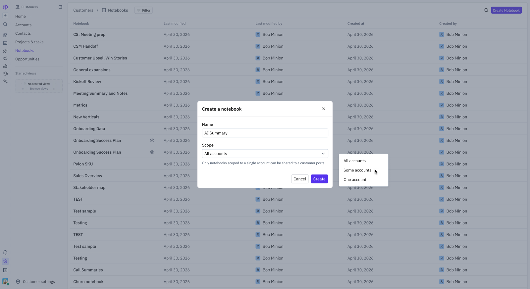Click the Created by avatar in CSM Handoff row
Image resolution: width=530 pixels, height=289 pixels.
tap(442, 46)
